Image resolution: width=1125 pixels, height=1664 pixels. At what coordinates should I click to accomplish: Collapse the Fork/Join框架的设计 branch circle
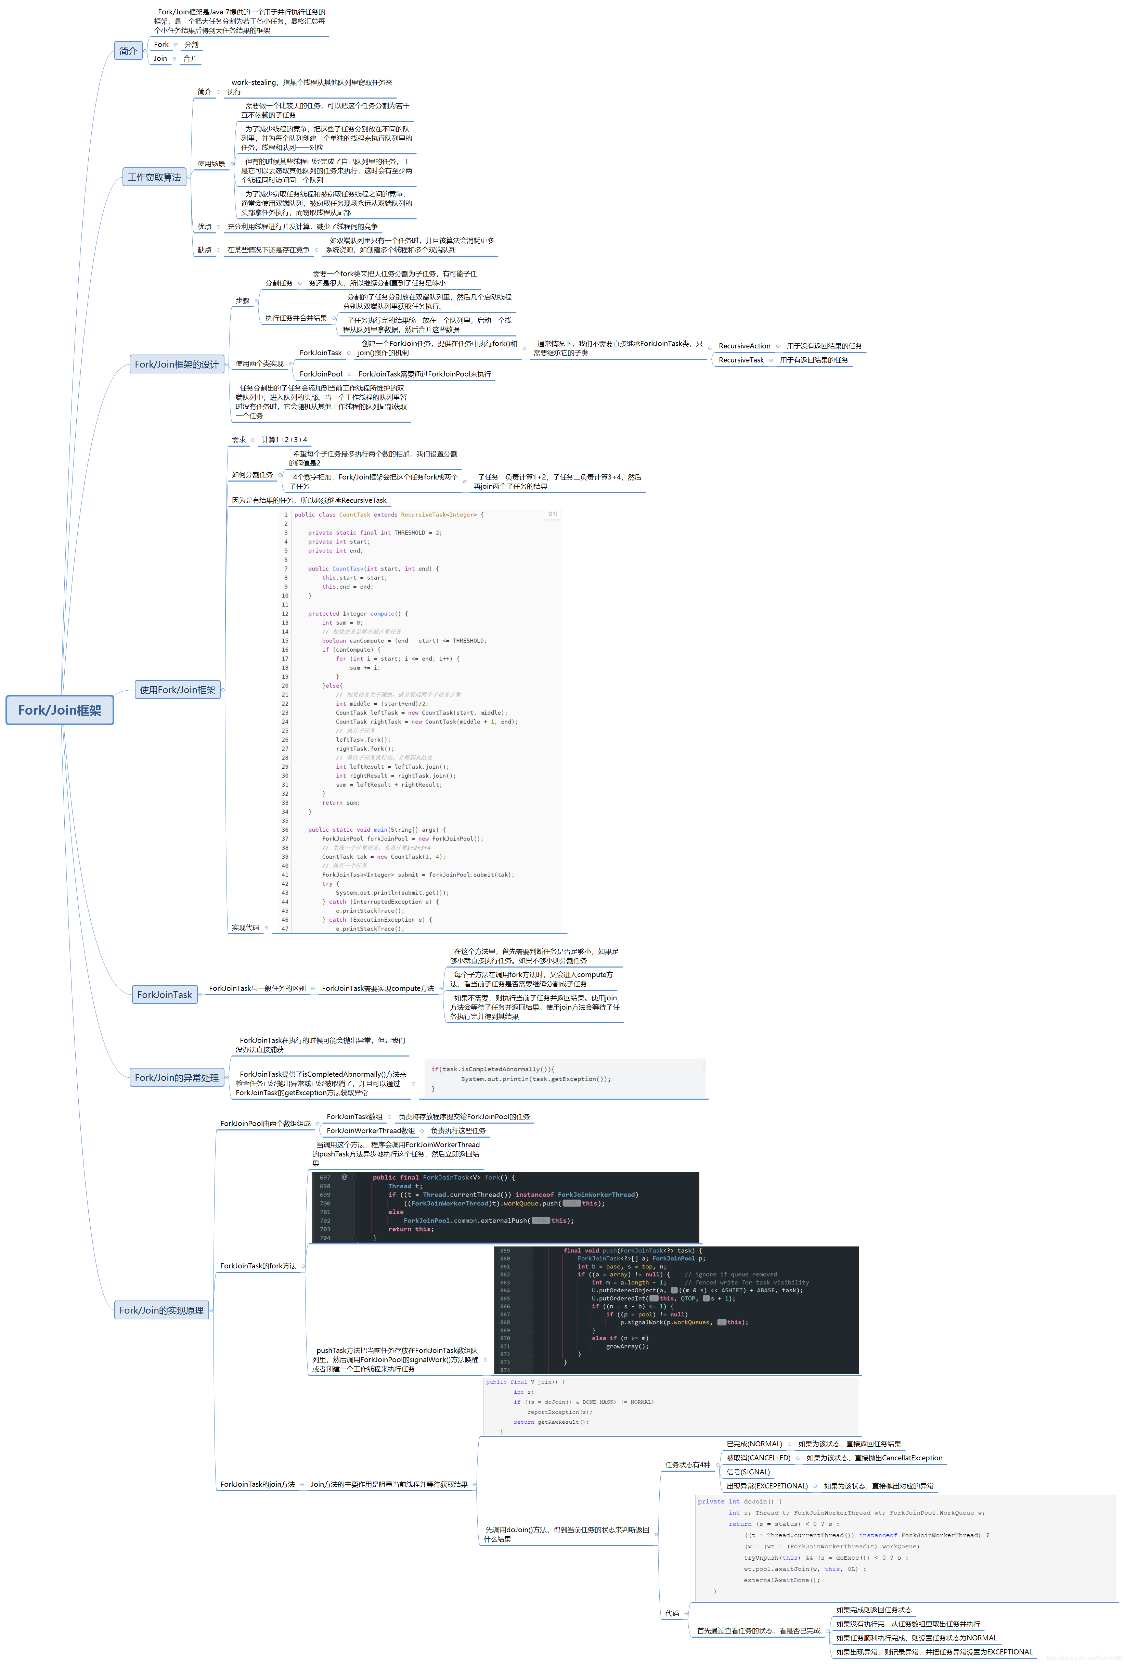227,364
